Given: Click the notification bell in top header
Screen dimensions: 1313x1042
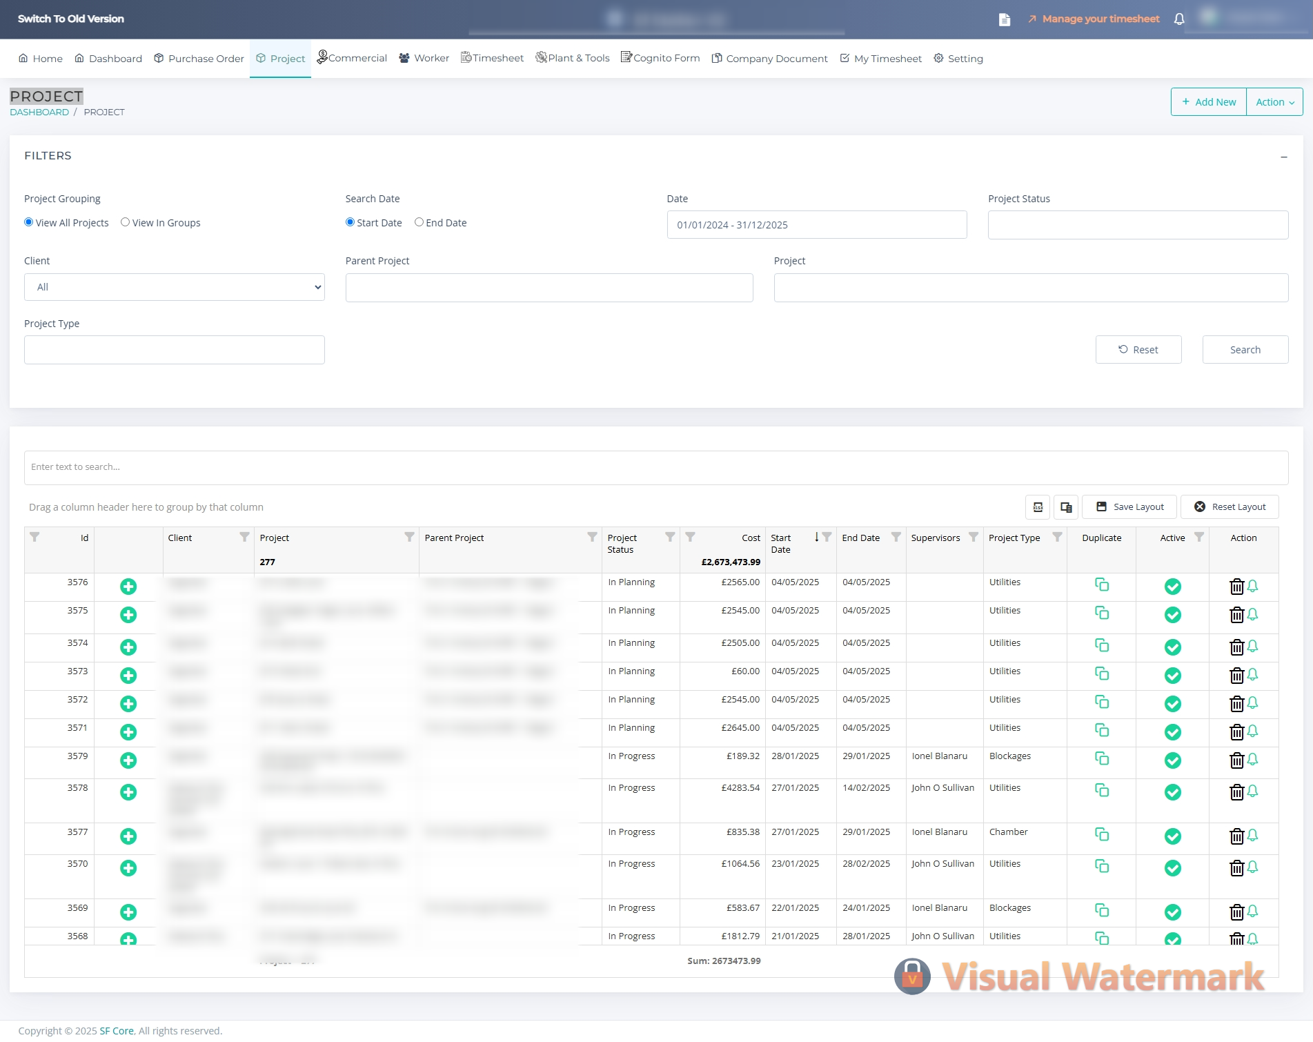Looking at the screenshot, I should 1179,19.
